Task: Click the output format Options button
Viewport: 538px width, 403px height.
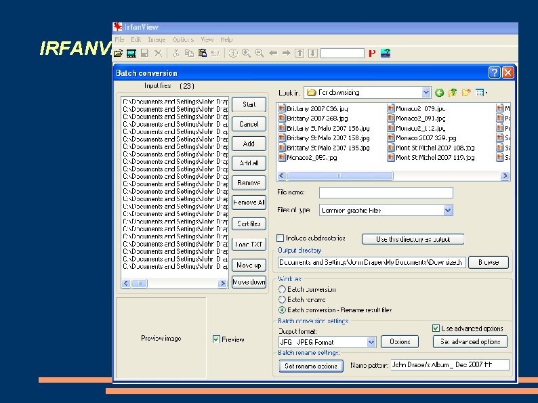Action: tap(400, 341)
